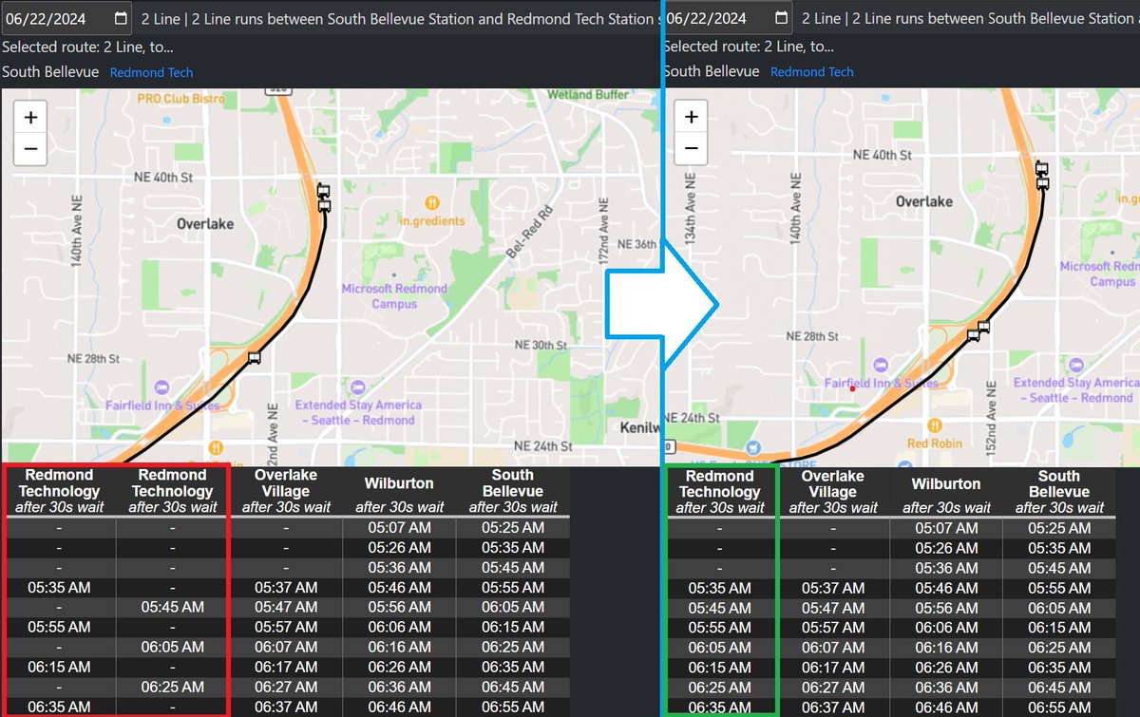Click South Bellevue column header in left table

pyautogui.click(x=513, y=491)
